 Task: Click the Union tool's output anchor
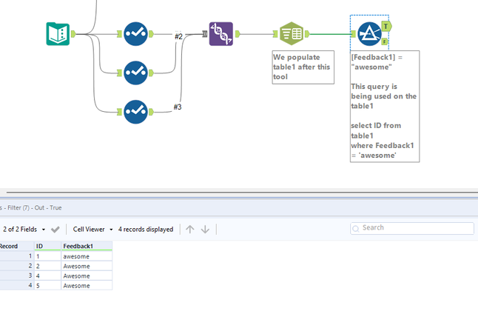pos(238,34)
